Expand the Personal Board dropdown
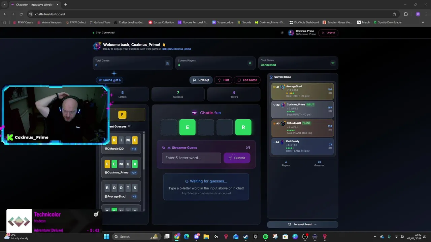Screen dimensions: 431x242 [x=302, y=225]
